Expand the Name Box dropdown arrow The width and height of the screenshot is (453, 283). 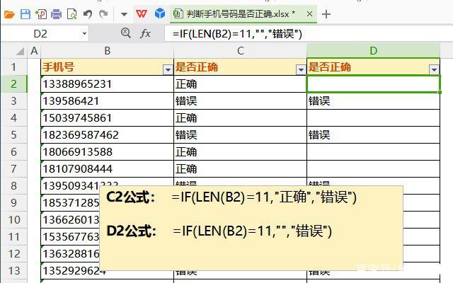point(84,33)
